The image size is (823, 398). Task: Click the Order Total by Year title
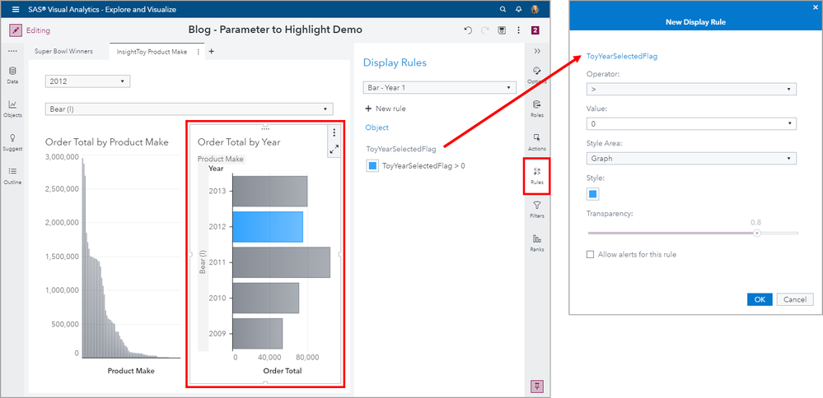(239, 142)
